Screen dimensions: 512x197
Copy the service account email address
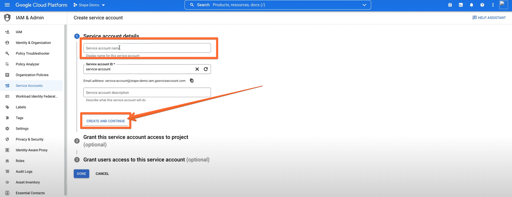(x=192, y=81)
